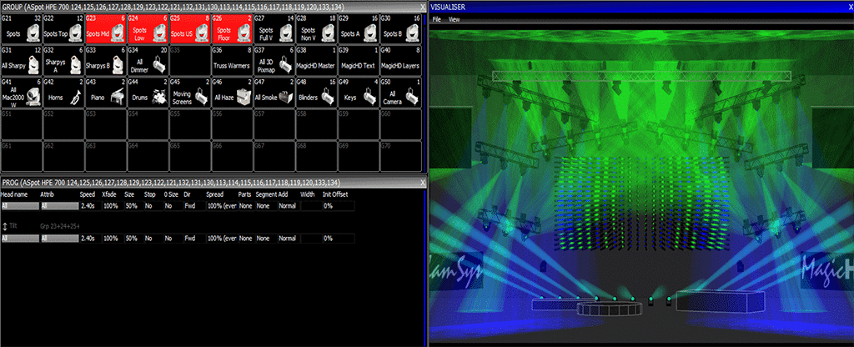Select the Drums group icon
Viewport: 854px width, 347px height.
[x=158, y=98]
